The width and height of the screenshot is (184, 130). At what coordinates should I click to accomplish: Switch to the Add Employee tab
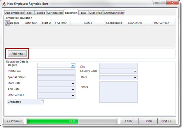[x=14, y=13]
